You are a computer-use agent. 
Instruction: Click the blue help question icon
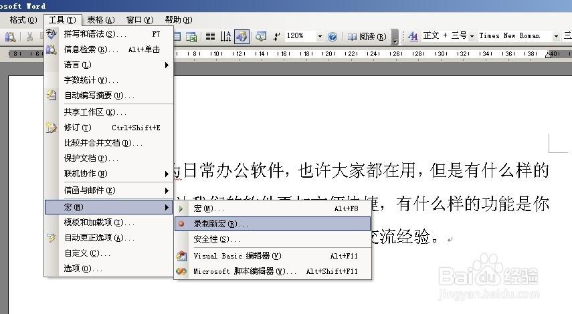[x=332, y=37]
